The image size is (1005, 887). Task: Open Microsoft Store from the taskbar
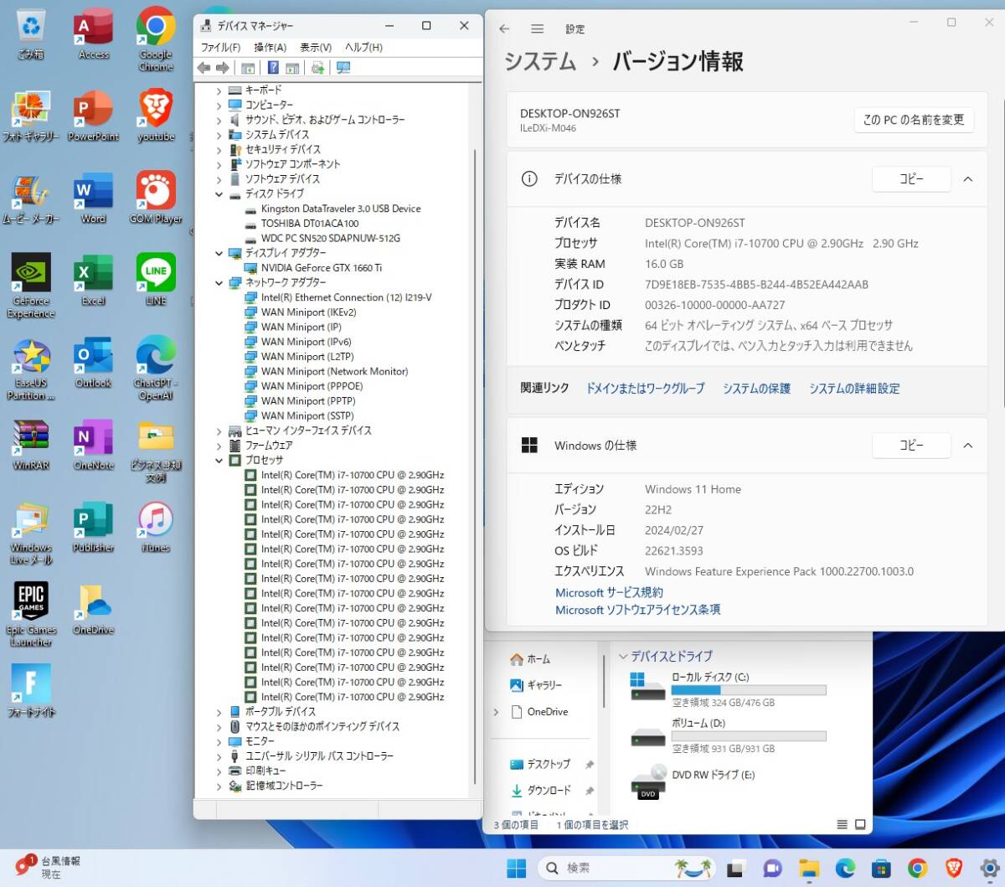(x=880, y=869)
